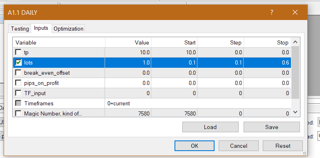Click the Reset button
The image size is (320, 158).
(283, 146)
